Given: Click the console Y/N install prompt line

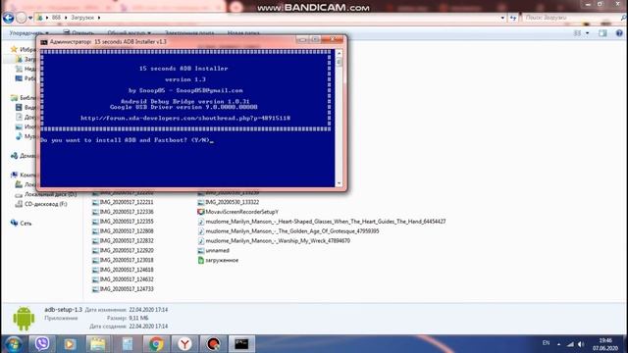Looking at the screenshot, I should coord(128,140).
